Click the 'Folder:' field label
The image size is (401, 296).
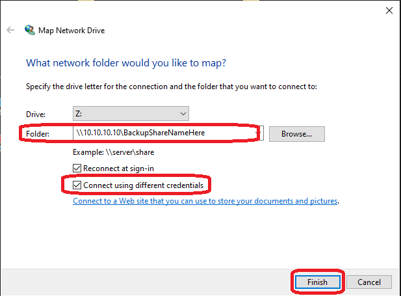38,134
